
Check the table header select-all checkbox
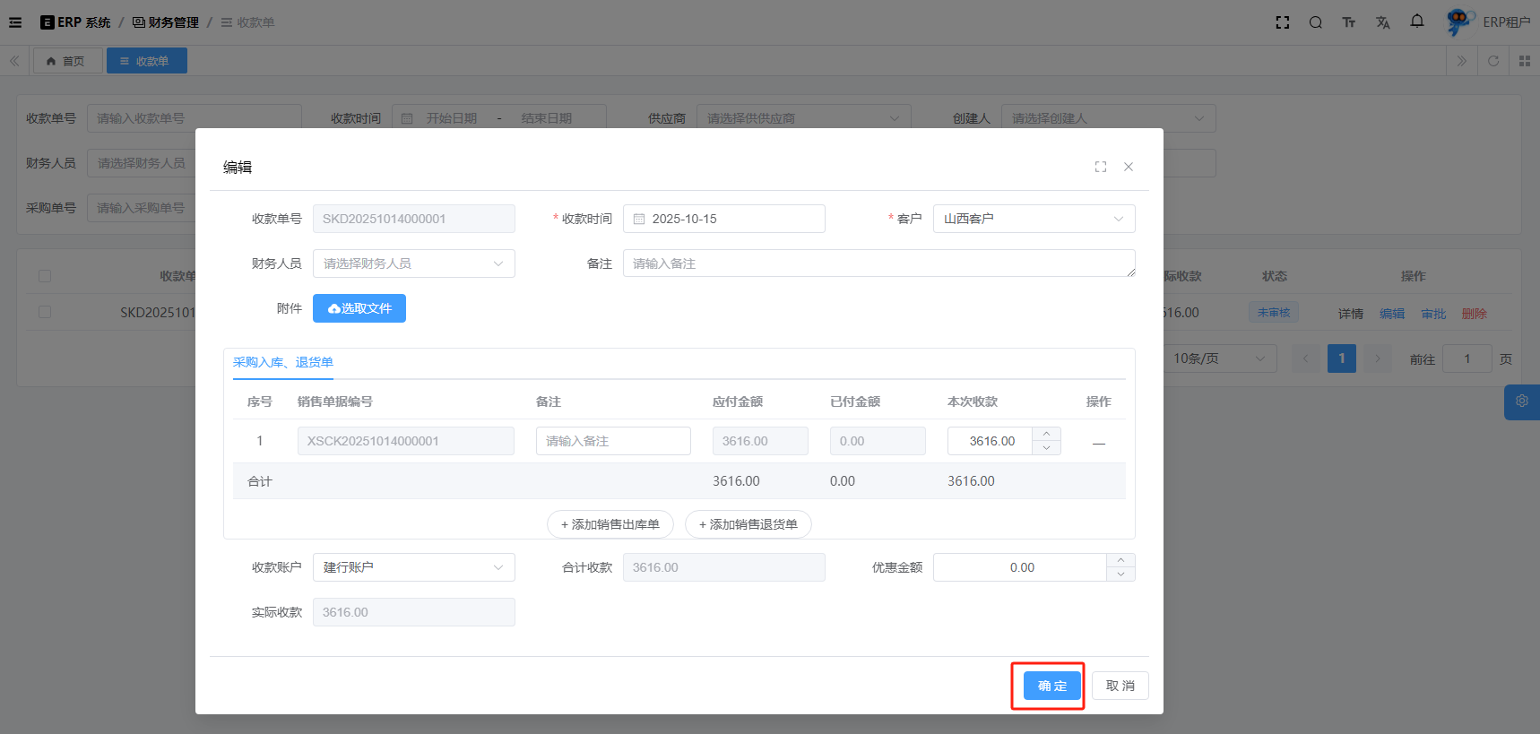click(45, 276)
